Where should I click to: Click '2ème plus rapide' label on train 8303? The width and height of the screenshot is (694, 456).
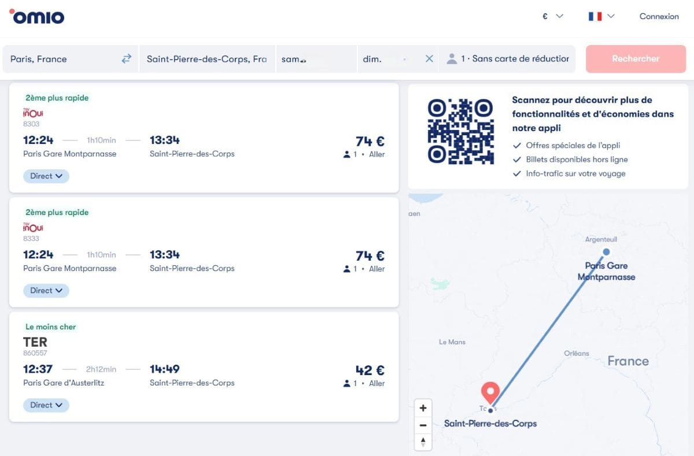(57, 98)
